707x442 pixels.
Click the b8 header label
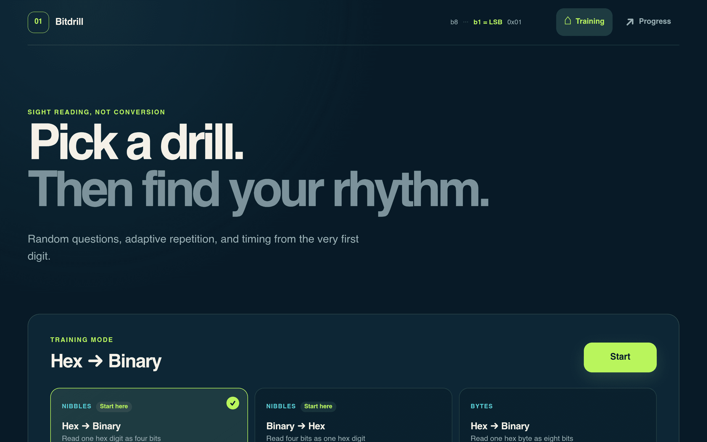(454, 22)
